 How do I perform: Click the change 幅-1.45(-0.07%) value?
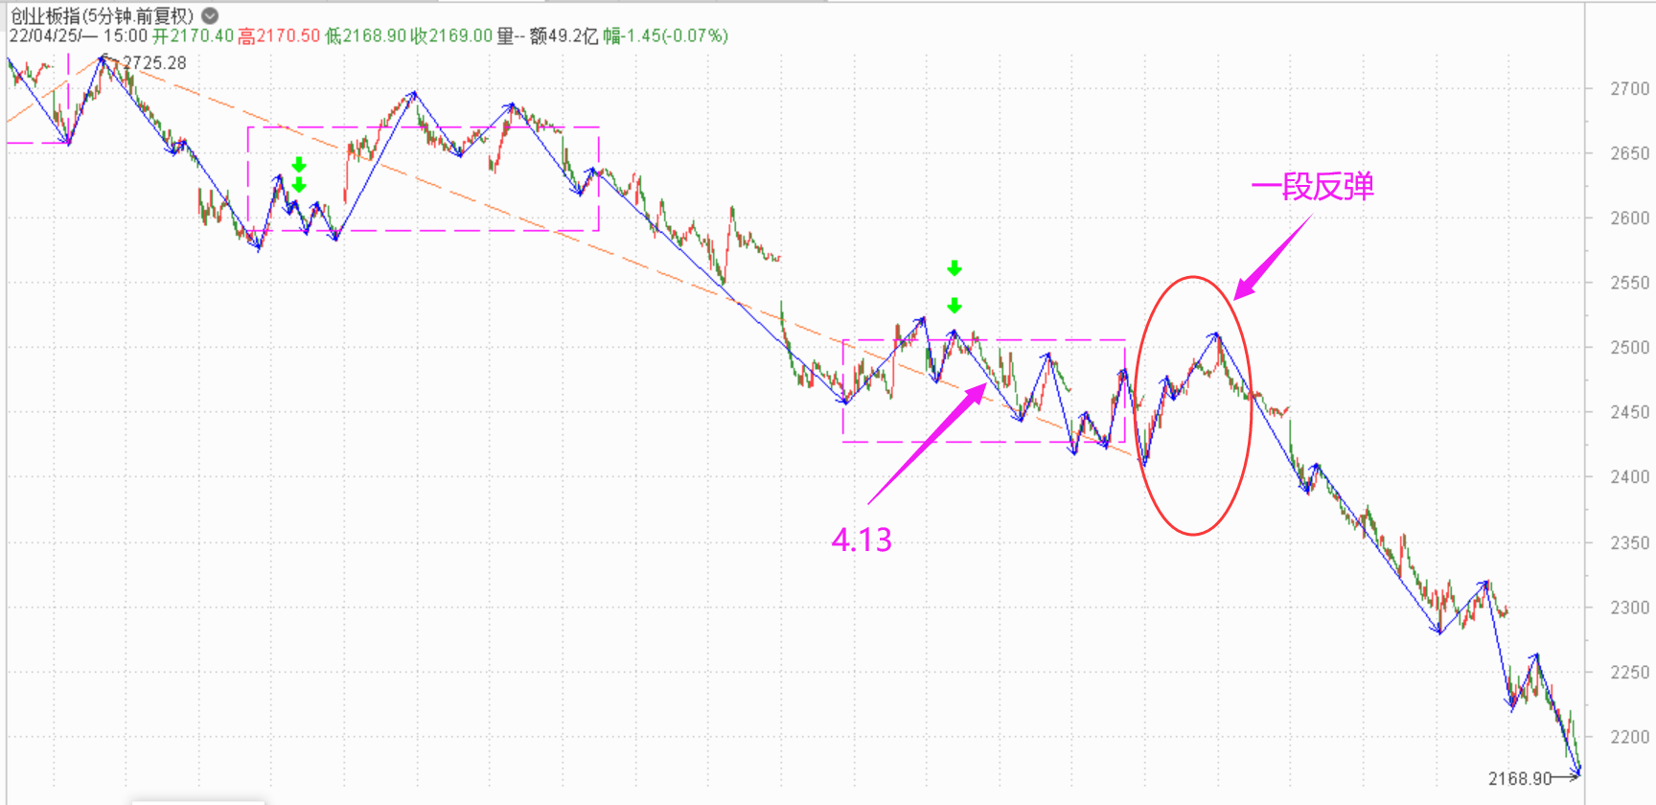point(665,36)
